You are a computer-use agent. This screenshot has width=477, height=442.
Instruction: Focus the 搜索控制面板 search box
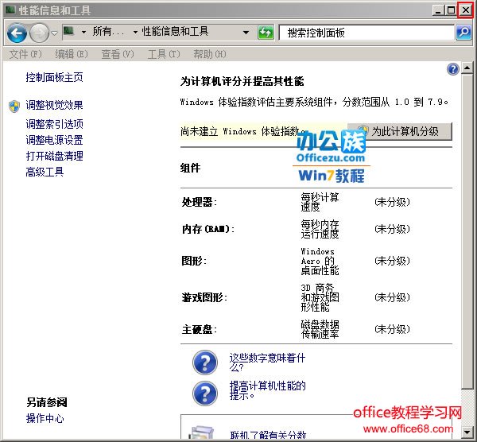pos(366,33)
